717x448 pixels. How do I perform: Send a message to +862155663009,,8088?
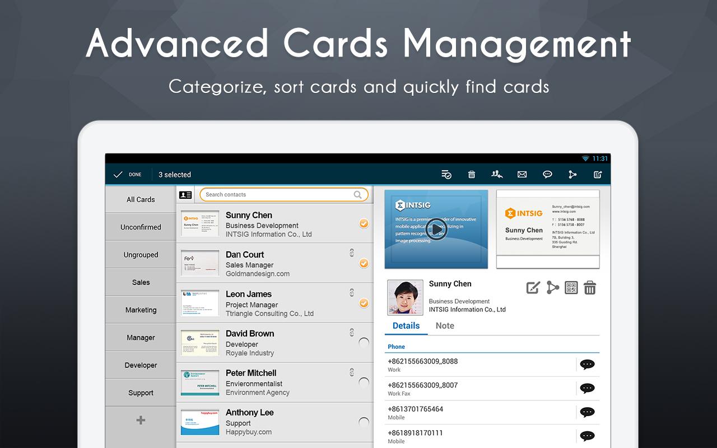coord(587,365)
